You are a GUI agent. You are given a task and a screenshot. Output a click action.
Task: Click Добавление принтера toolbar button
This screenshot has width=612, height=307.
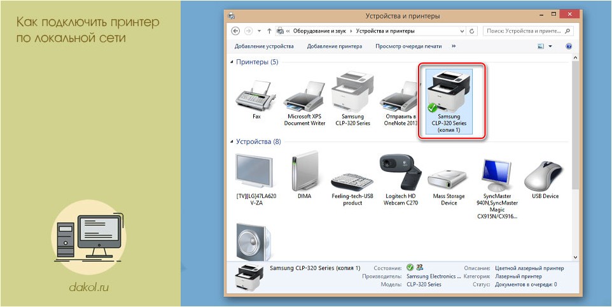click(335, 46)
